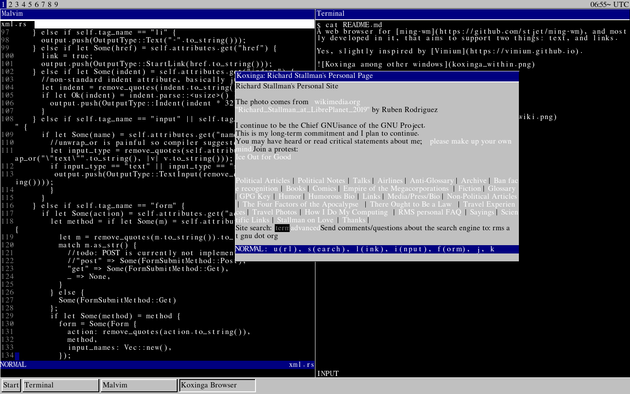
Task: Click the clock in the top bar
Action: click(609, 4)
